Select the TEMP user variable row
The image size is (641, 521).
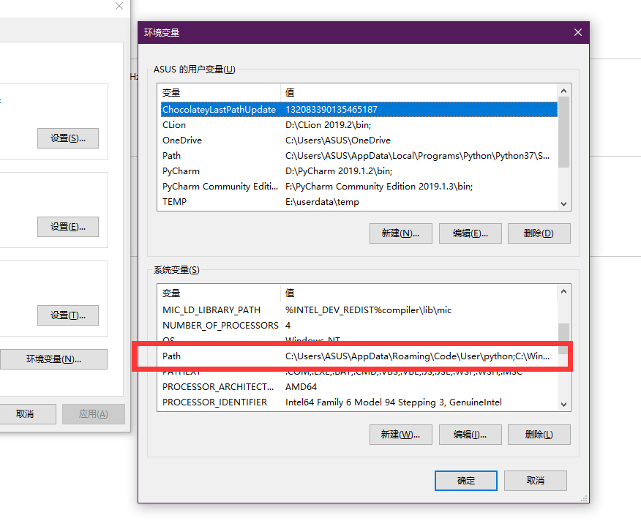(x=351, y=202)
